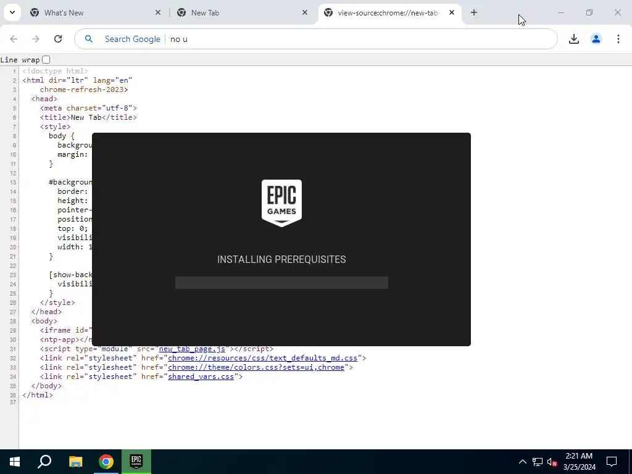The width and height of the screenshot is (632, 474).
Task: Minimize the Chrome window
Action: [560, 12]
